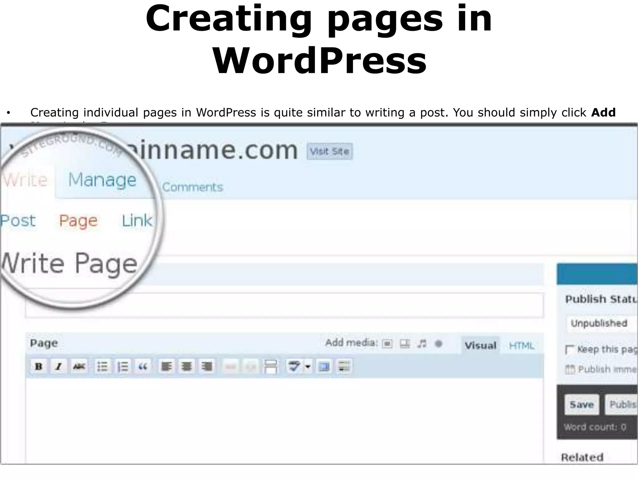Switch to the HTML editor tab
638x479 pixels.
522,346
